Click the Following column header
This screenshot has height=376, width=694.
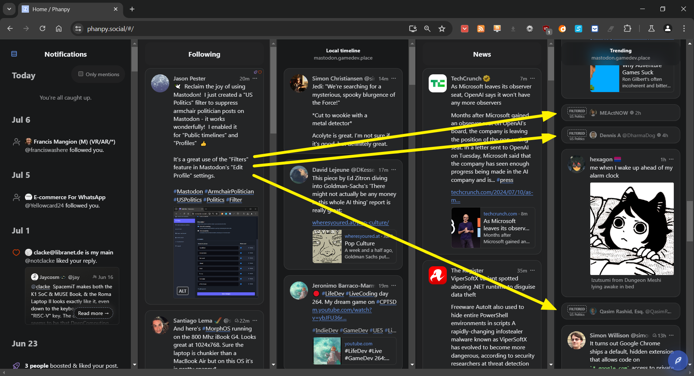(204, 54)
